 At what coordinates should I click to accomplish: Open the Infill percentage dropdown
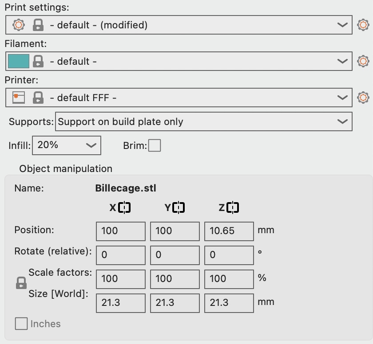click(x=91, y=145)
